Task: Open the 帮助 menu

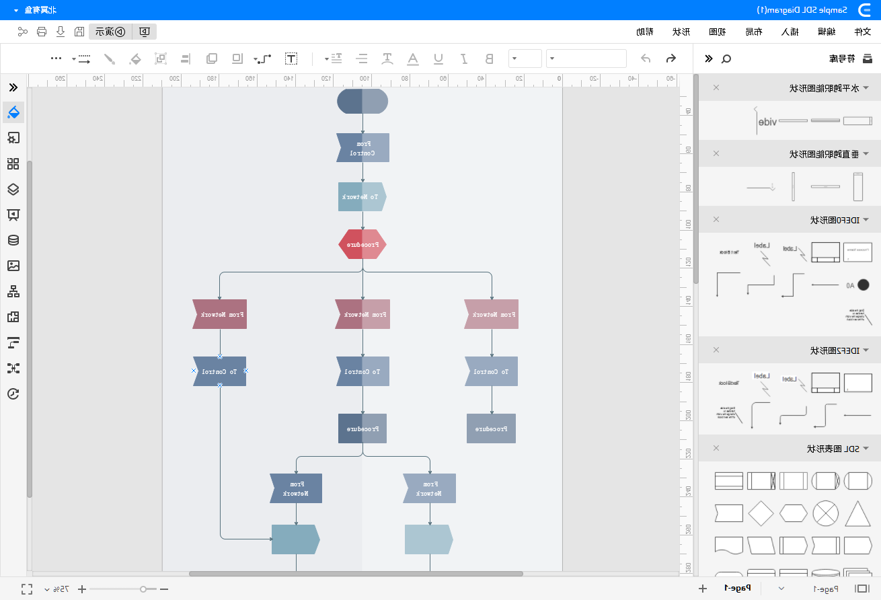Action: point(644,32)
